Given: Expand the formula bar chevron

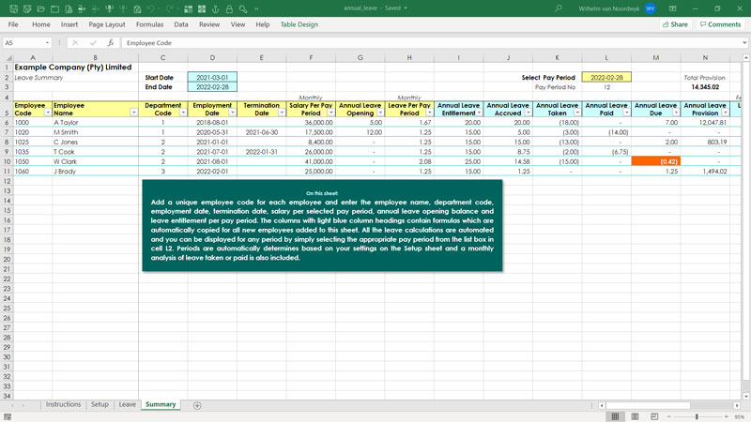Looking at the screenshot, I should tap(743, 42).
